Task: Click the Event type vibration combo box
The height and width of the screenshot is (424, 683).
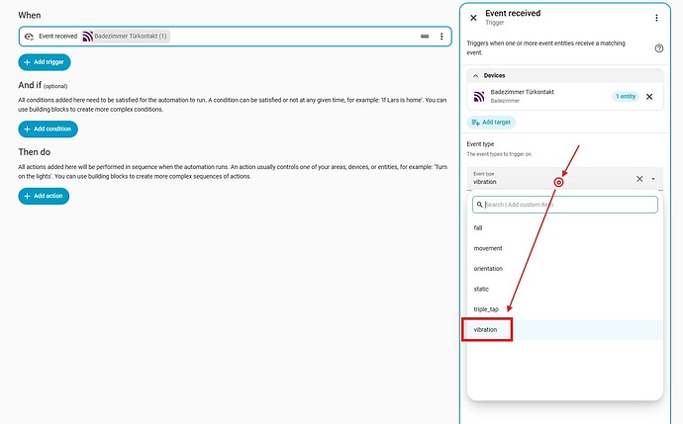Action: pyautogui.click(x=565, y=179)
